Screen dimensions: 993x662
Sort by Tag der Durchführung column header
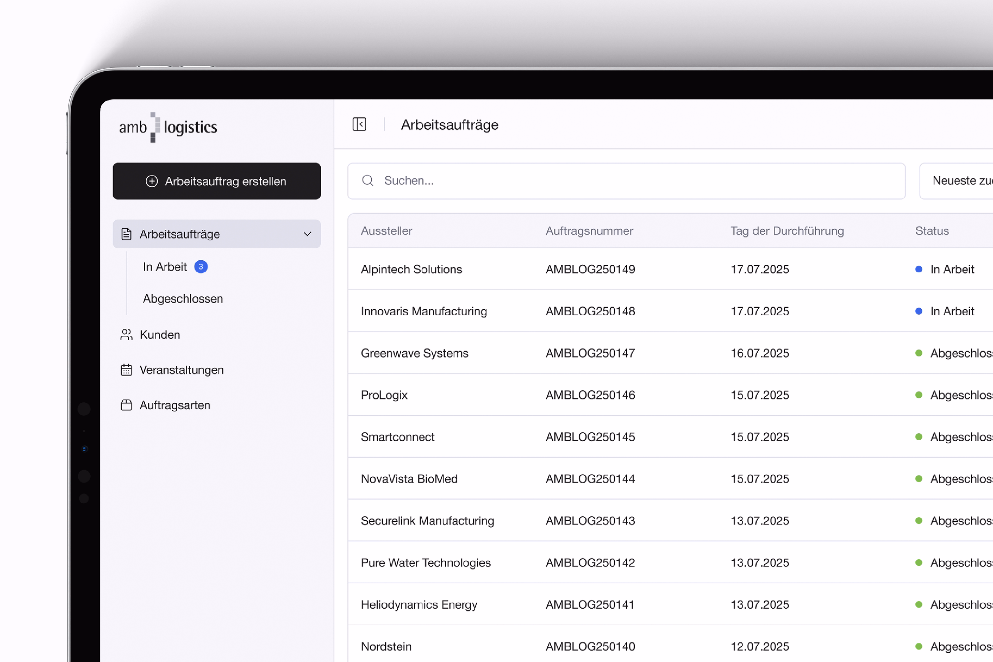787,231
